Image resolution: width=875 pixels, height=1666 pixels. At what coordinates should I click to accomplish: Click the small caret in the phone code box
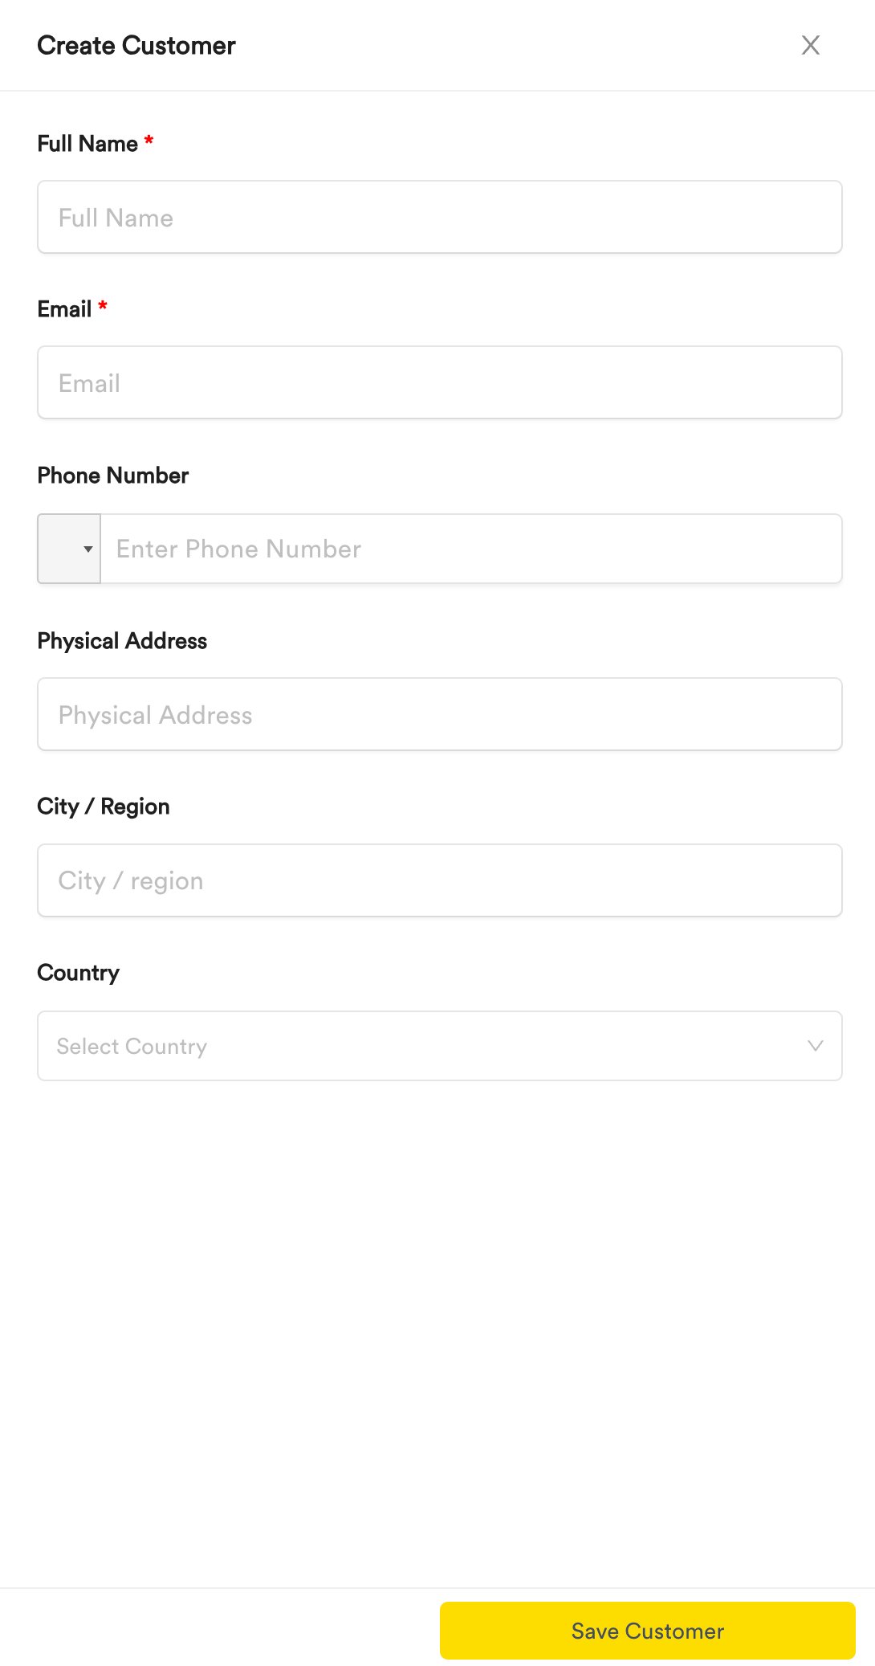pyautogui.click(x=88, y=549)
